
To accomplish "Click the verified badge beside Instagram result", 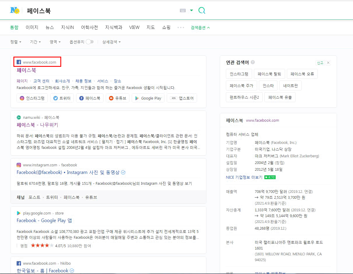I will click(123, 172).
